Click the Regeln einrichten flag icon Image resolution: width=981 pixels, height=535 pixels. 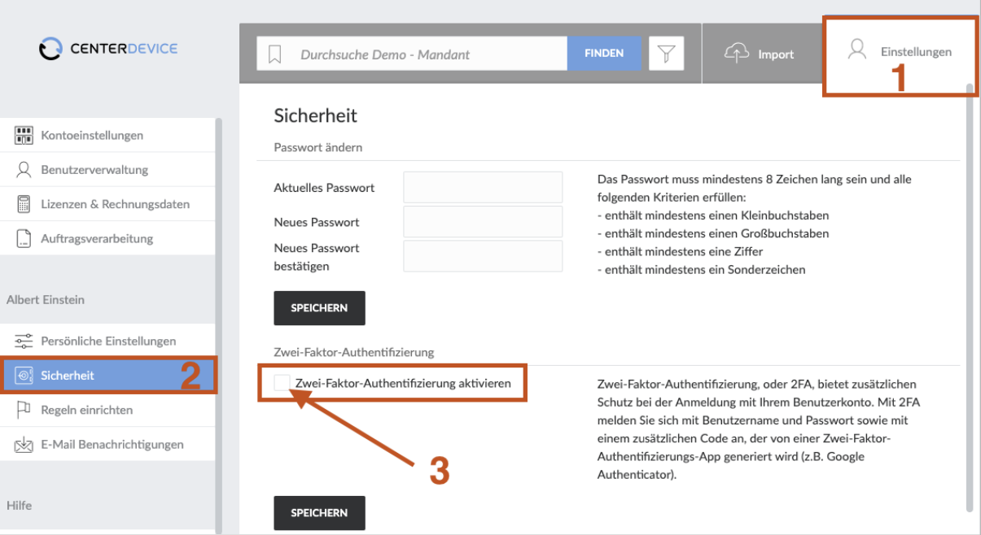pos(24,410)
